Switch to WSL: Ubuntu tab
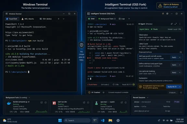The width and height of the screenshot is (187, 124). (x=28, y=19)
